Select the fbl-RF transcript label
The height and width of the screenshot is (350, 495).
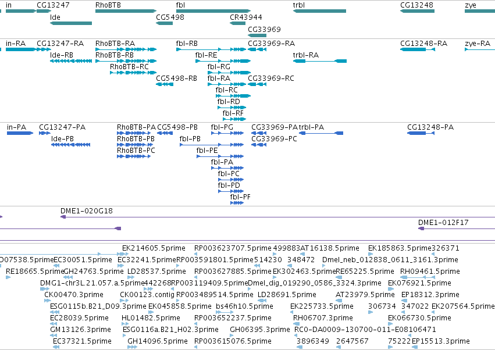pos(233,113)
